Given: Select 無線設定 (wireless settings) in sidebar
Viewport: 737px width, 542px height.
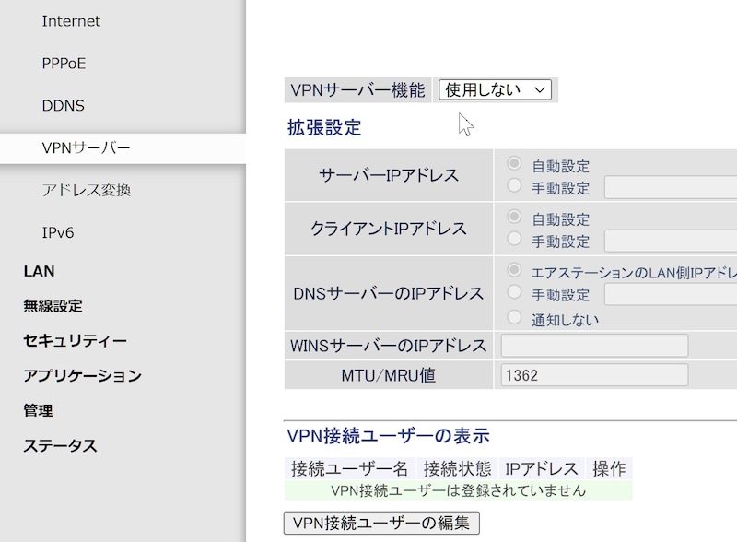Looking at the screenshot, I should 52,305.
